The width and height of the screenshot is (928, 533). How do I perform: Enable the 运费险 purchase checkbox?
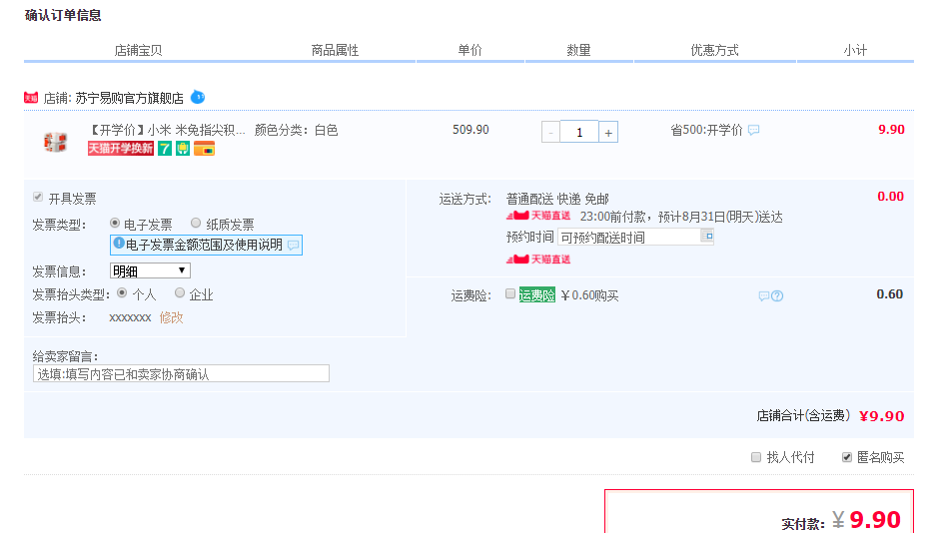[510, 293]
